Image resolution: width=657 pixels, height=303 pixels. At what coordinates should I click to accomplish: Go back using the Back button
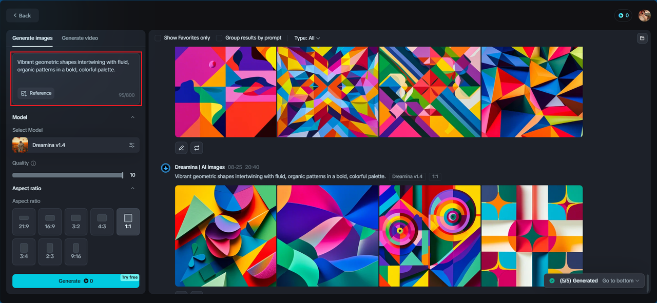point(22,15)
